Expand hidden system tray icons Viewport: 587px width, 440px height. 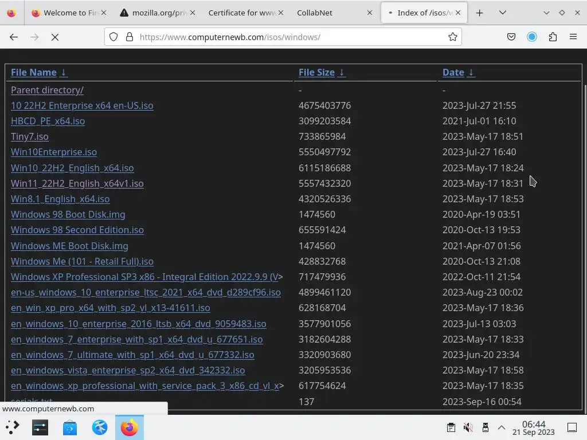(502, 427)
